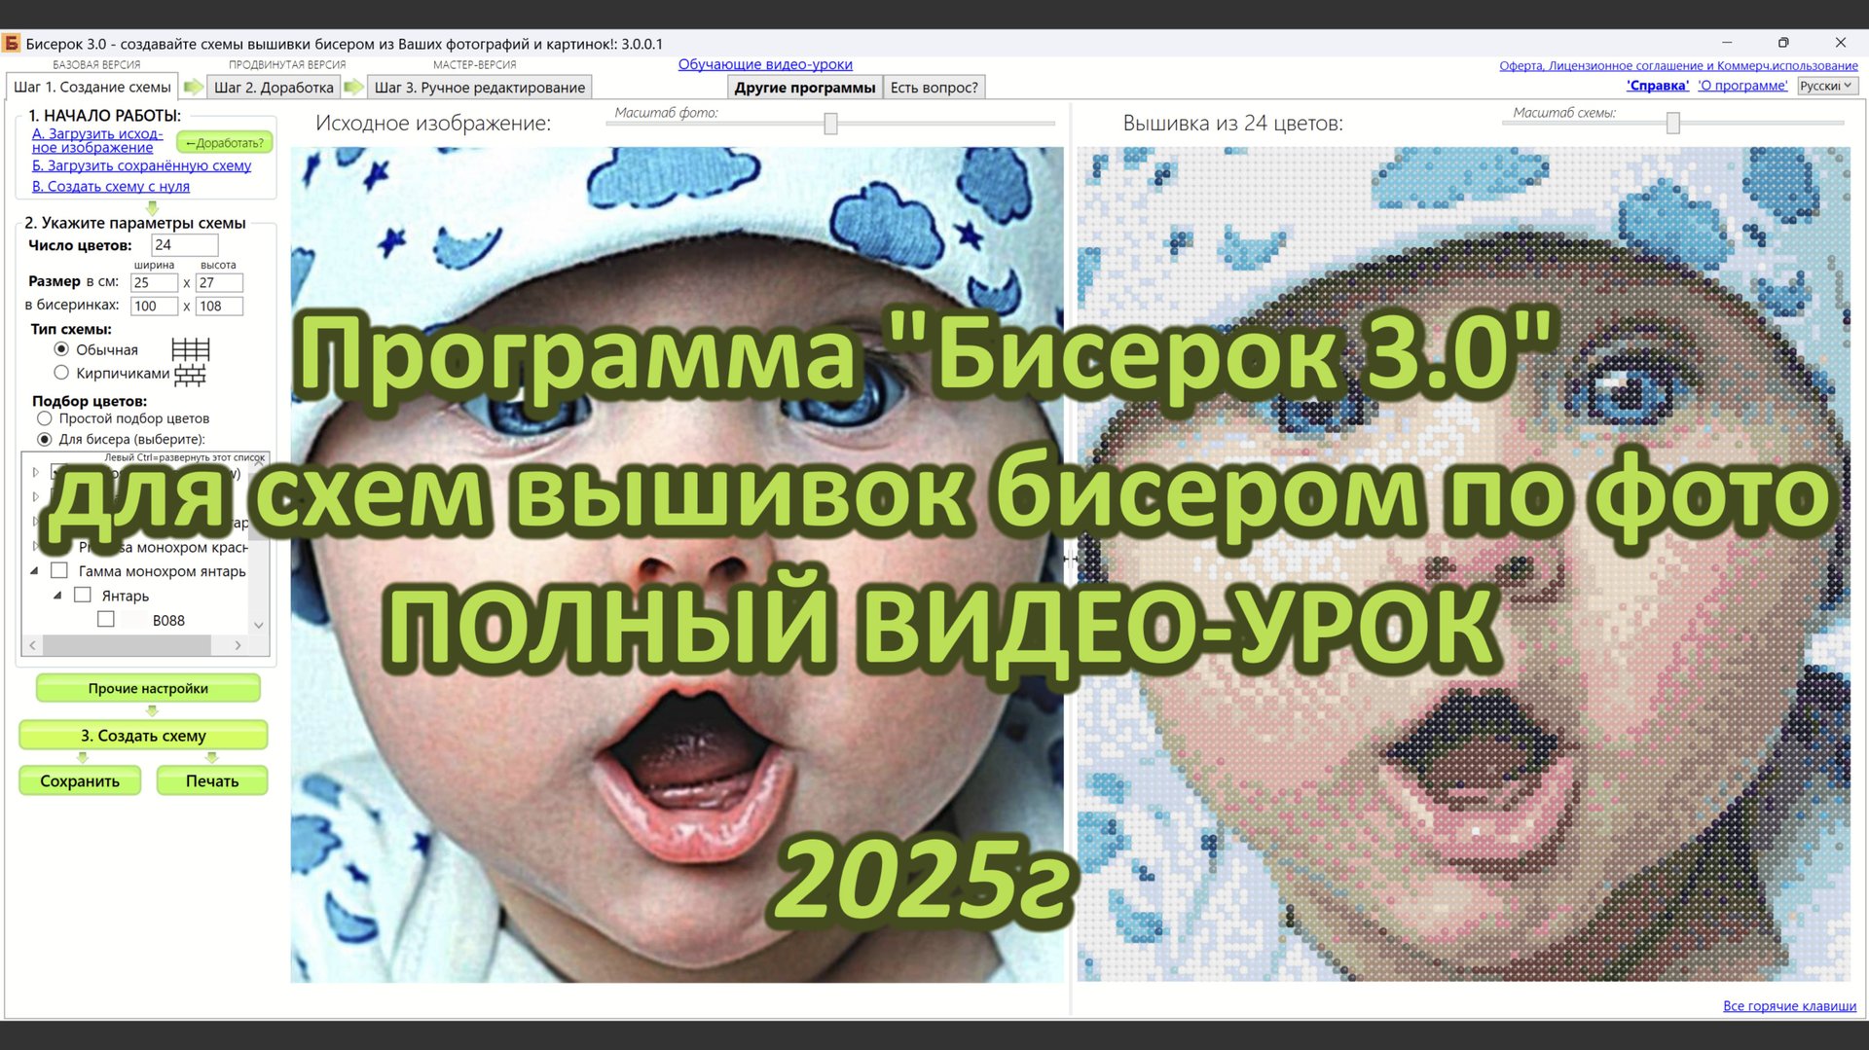Click the Печать button
Screen dimensions: 1869x1050
(x=212, y=780)
